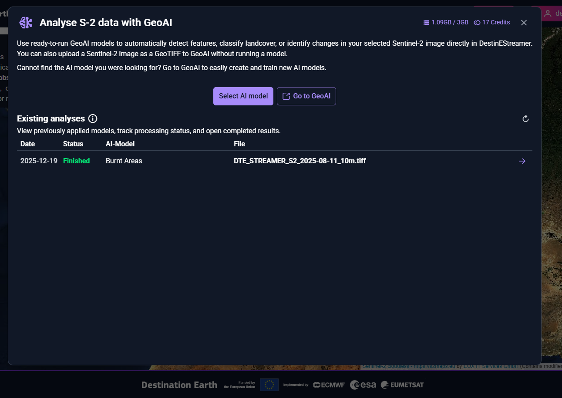The image size is (562, 398).
Task: Open the Burnt Areas result via arrow
Action: point(522,161)
